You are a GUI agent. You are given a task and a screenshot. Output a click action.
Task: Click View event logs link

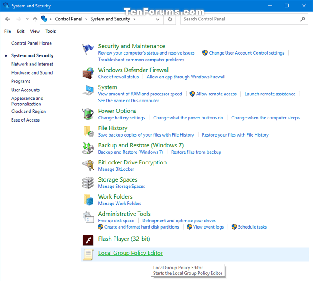pyautogui.click(x=208, y=227)
